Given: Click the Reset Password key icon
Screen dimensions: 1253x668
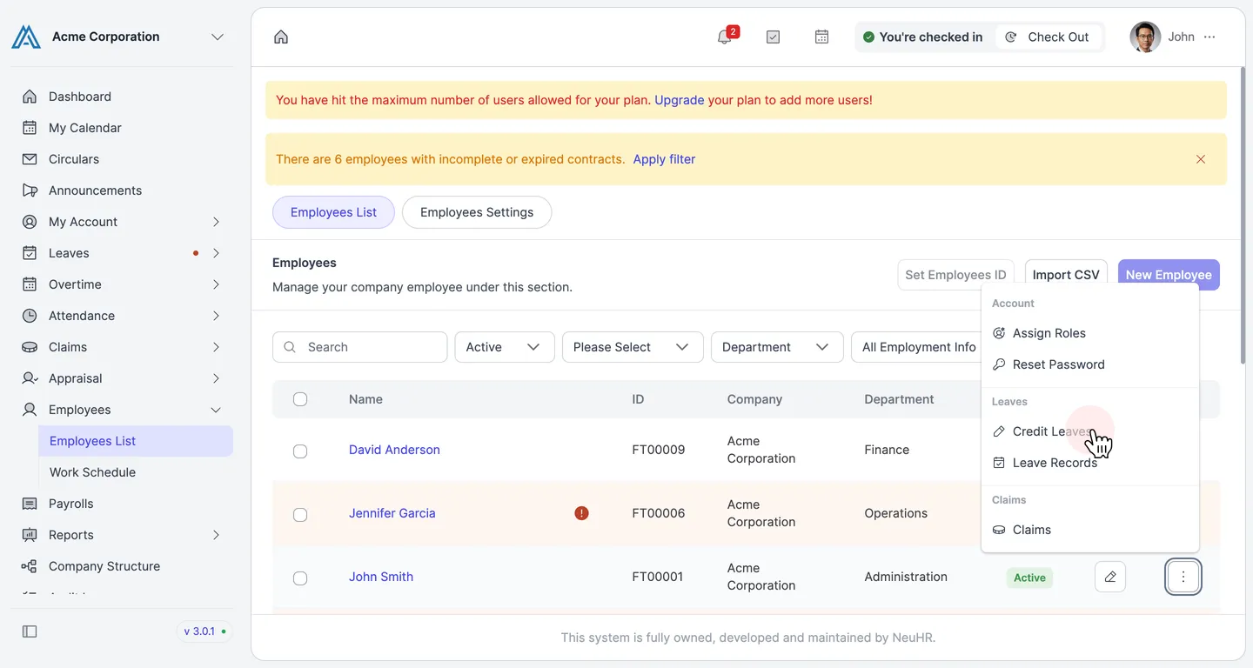Looking at the screenshot, I should [x=999, y=364].
